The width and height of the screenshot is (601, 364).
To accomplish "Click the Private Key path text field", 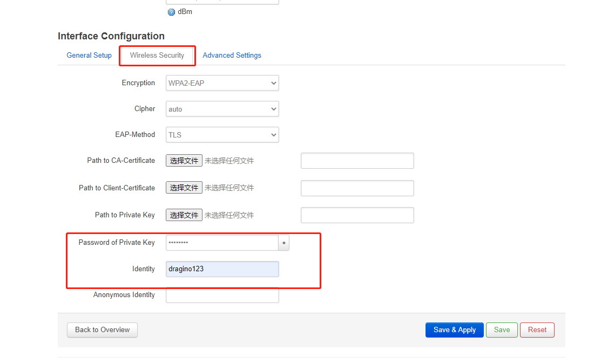I will point(357,215).
